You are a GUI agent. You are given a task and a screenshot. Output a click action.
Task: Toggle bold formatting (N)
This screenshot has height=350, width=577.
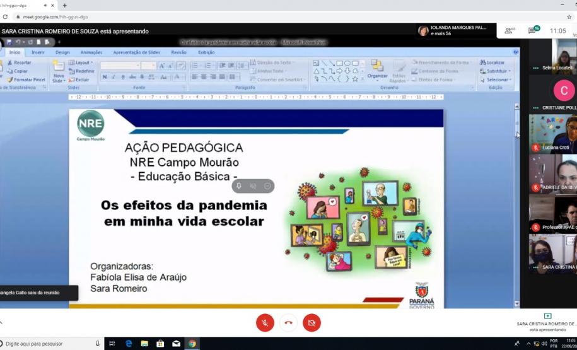[105, 77]
